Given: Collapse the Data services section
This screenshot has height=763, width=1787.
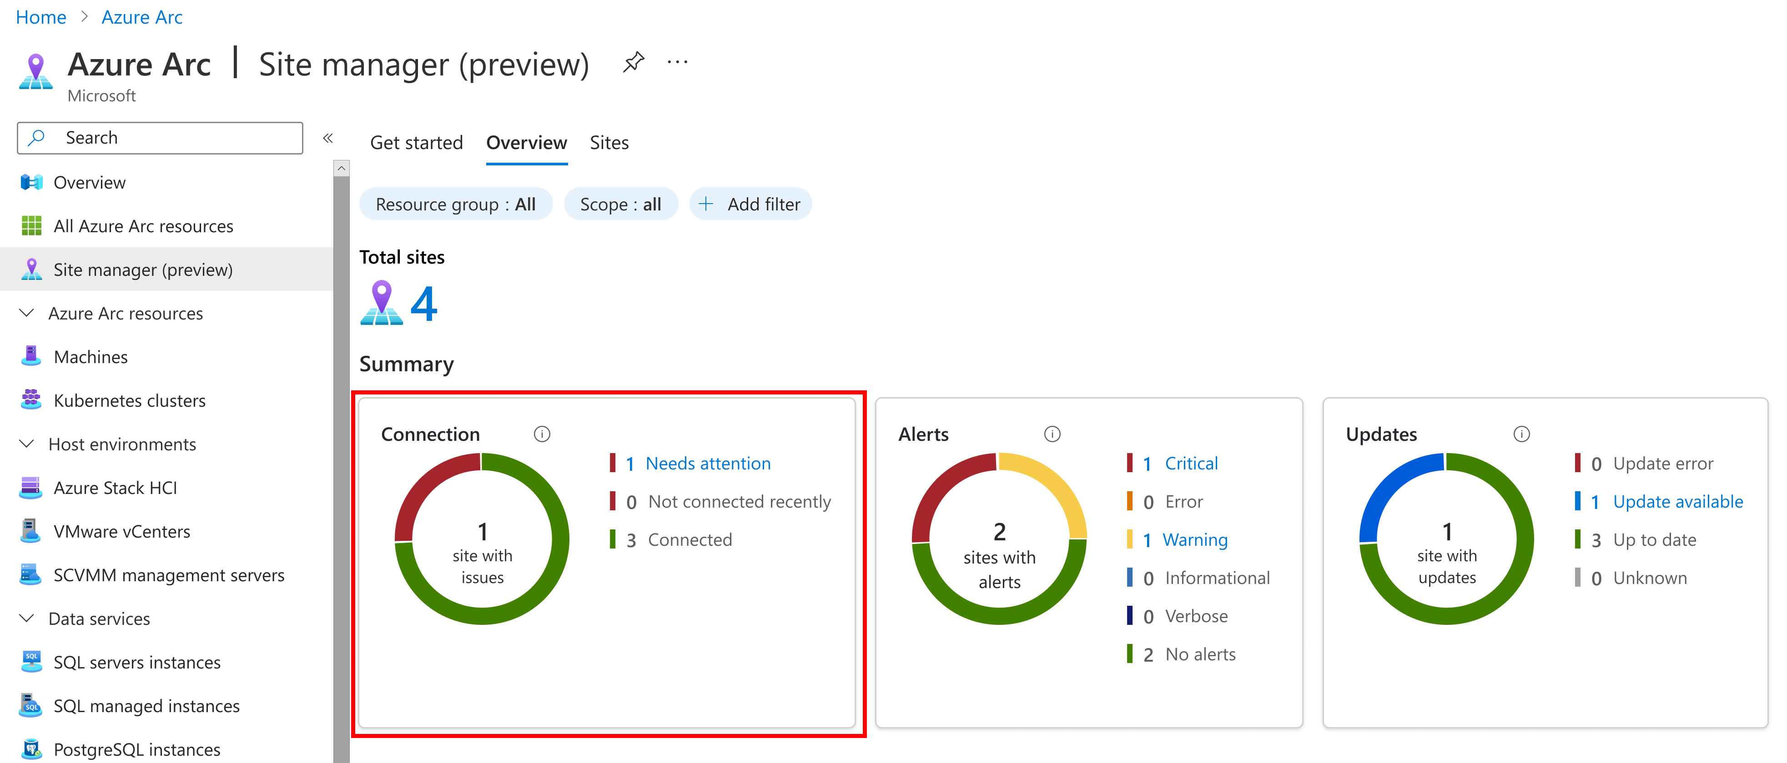Looking at the screenshot, I should [x=26, y=619].
